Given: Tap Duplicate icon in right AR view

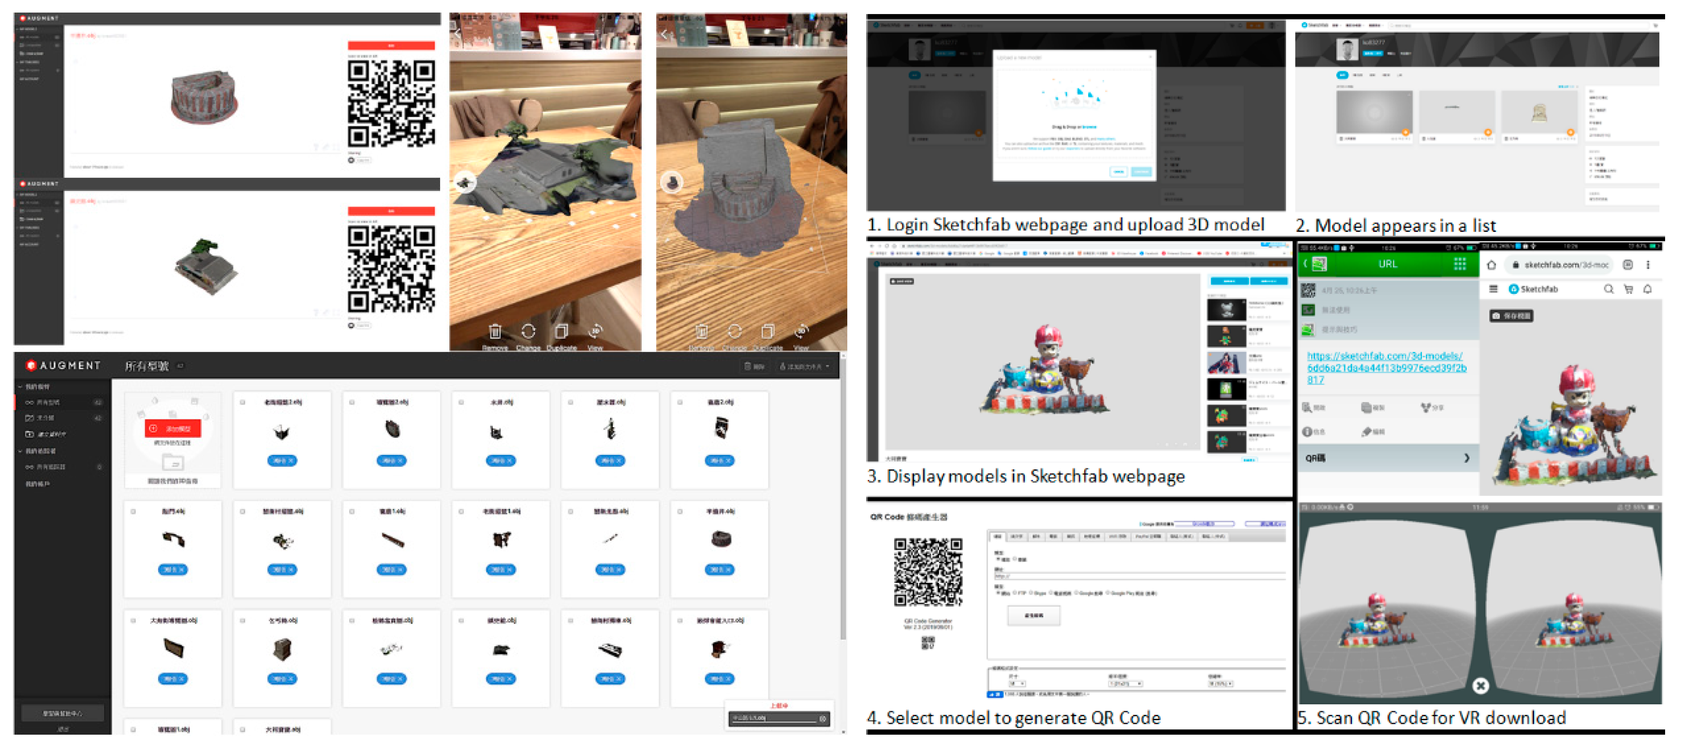Looking at the screenshot, I should coord(768,332).
